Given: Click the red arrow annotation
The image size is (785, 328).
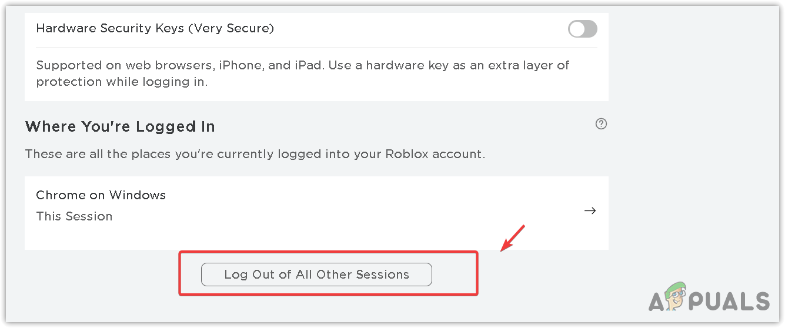Looking at the screenshot, I should click(512, 237).
